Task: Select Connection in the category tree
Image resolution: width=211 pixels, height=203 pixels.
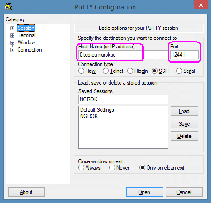Action: click(x=29, y=50)
